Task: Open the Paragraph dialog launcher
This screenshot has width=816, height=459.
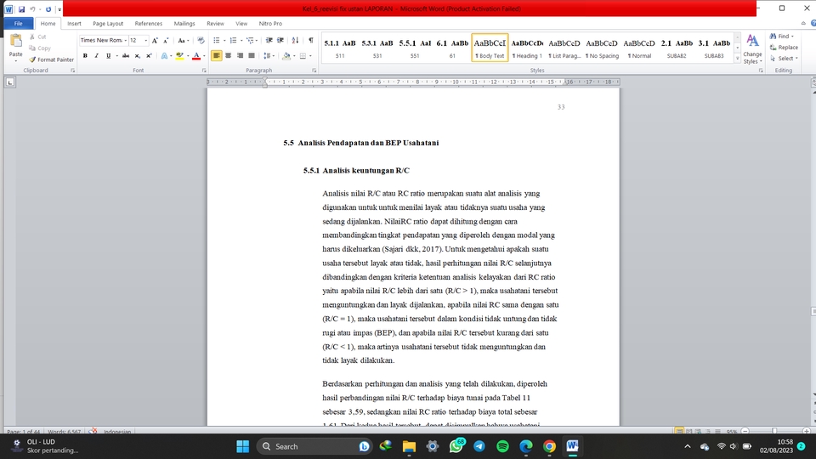Action: [x=314, y=71]
